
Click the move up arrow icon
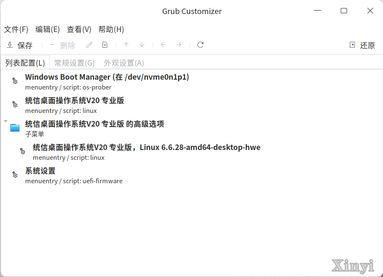click(x=126, y=45)
